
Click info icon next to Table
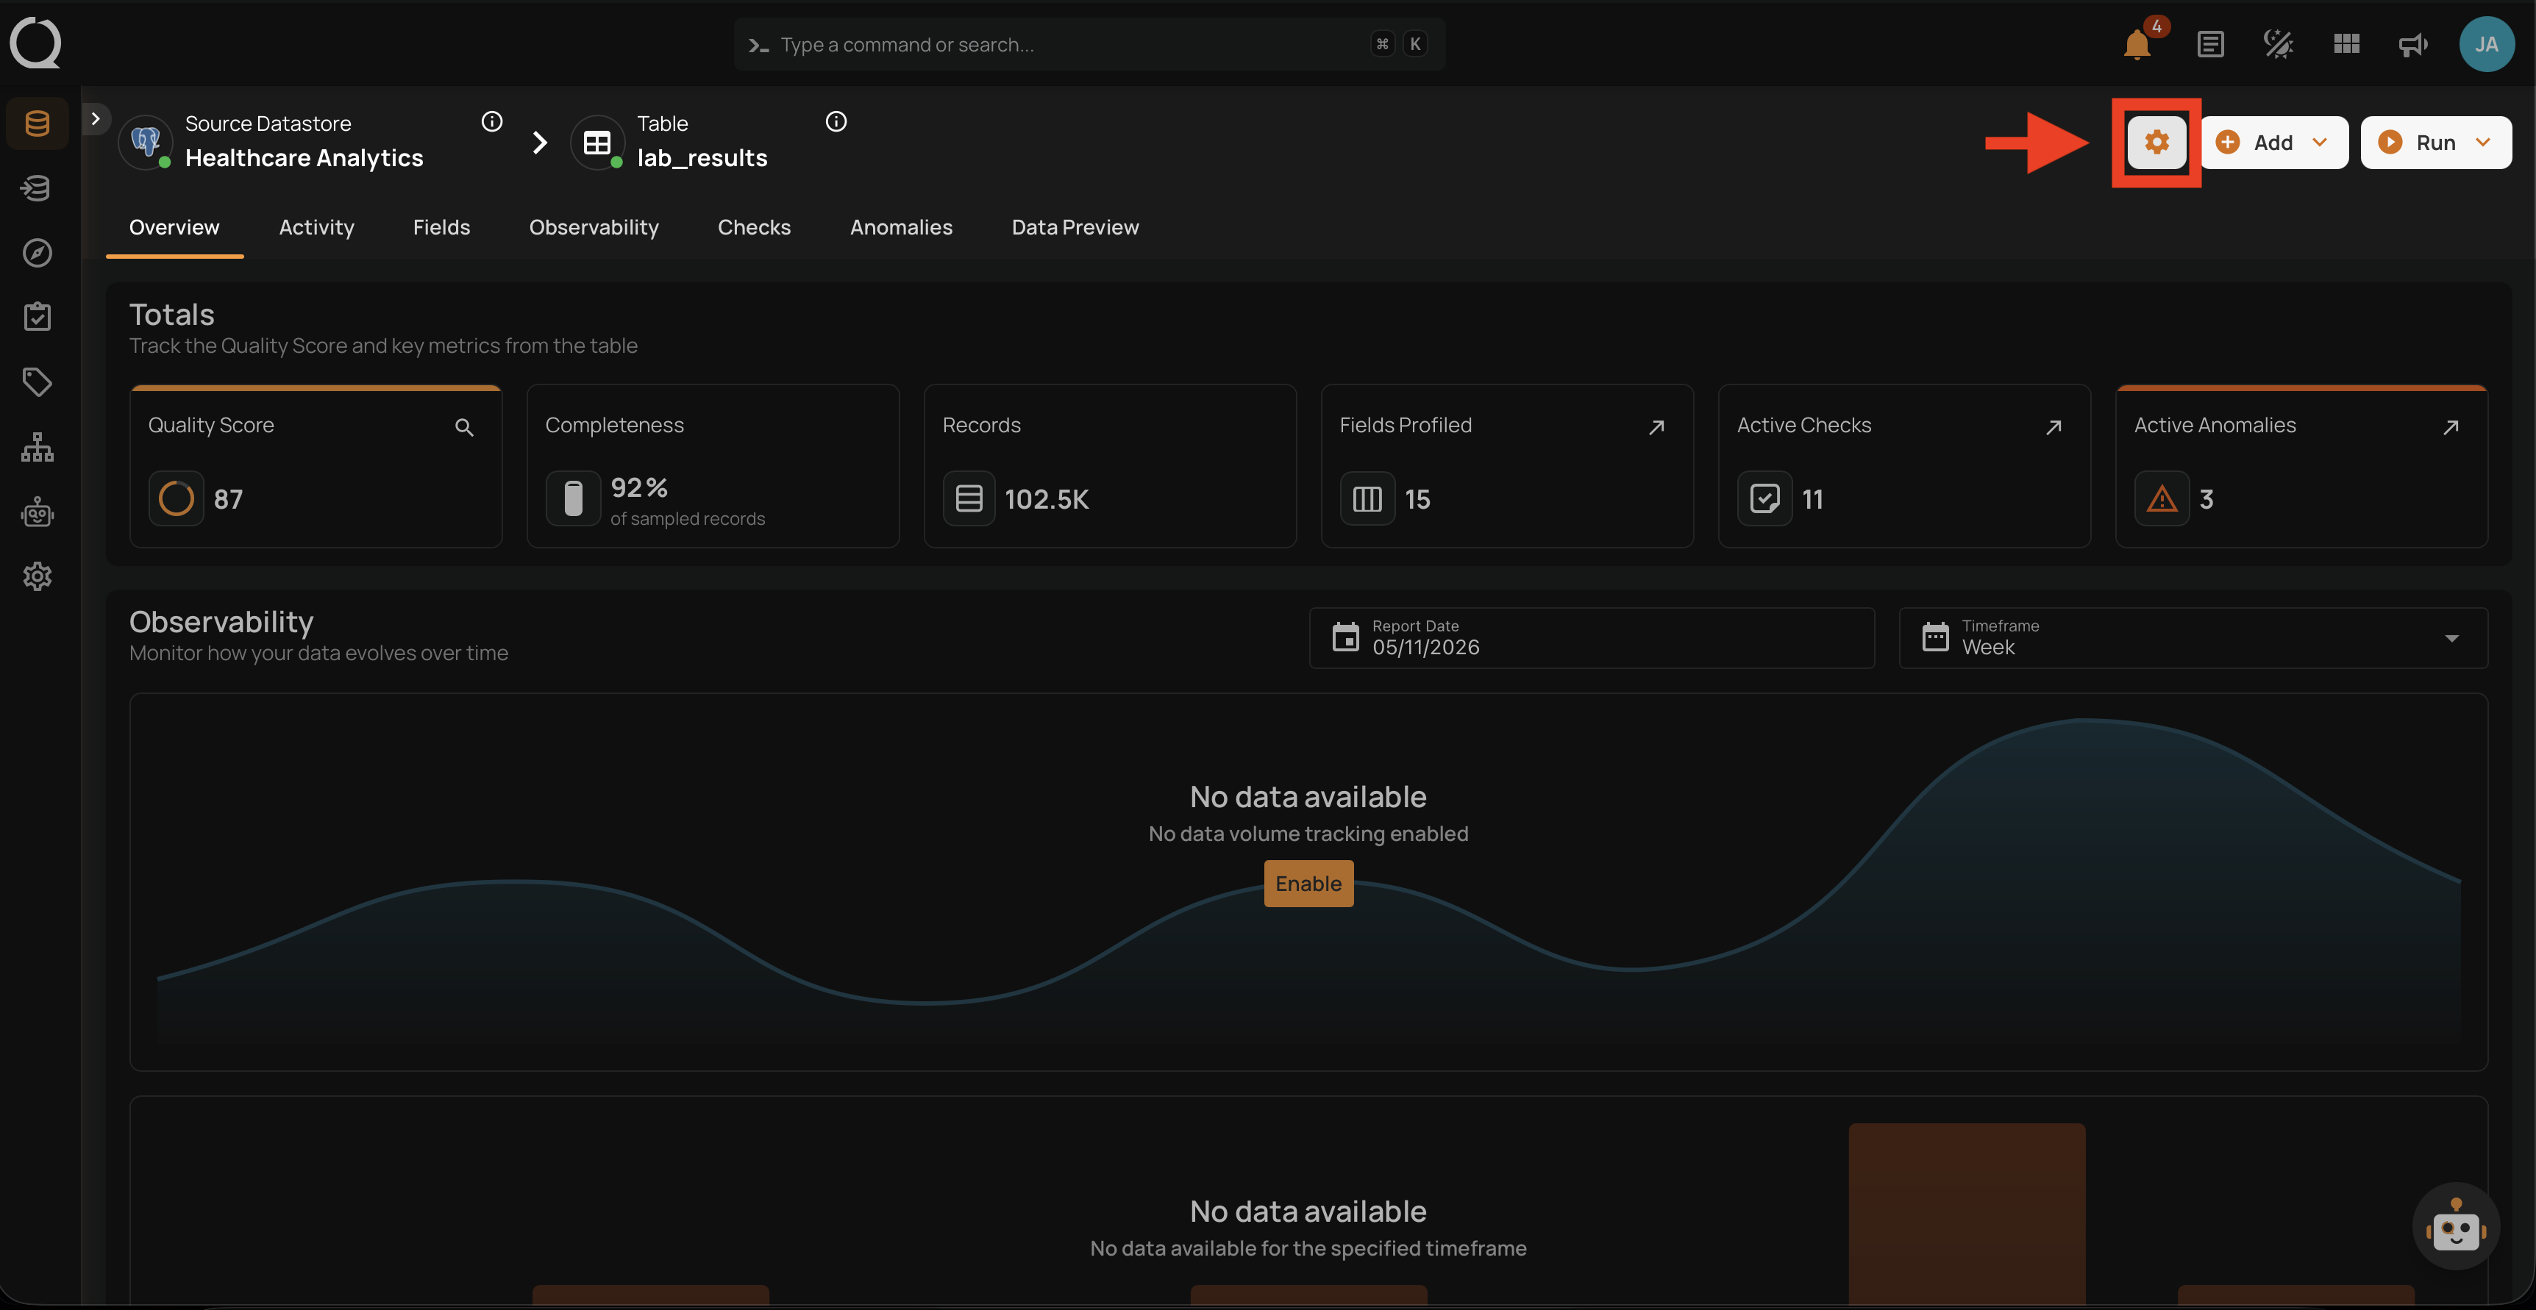coord(836,122)
